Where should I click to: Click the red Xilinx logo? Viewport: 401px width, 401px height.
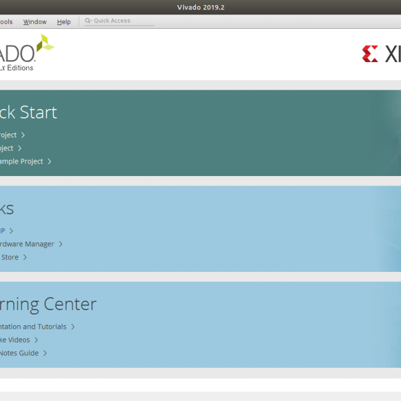[370, 54]
